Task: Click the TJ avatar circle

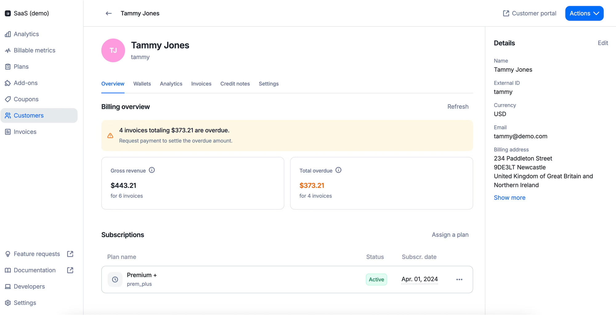Action: [113, 50]
